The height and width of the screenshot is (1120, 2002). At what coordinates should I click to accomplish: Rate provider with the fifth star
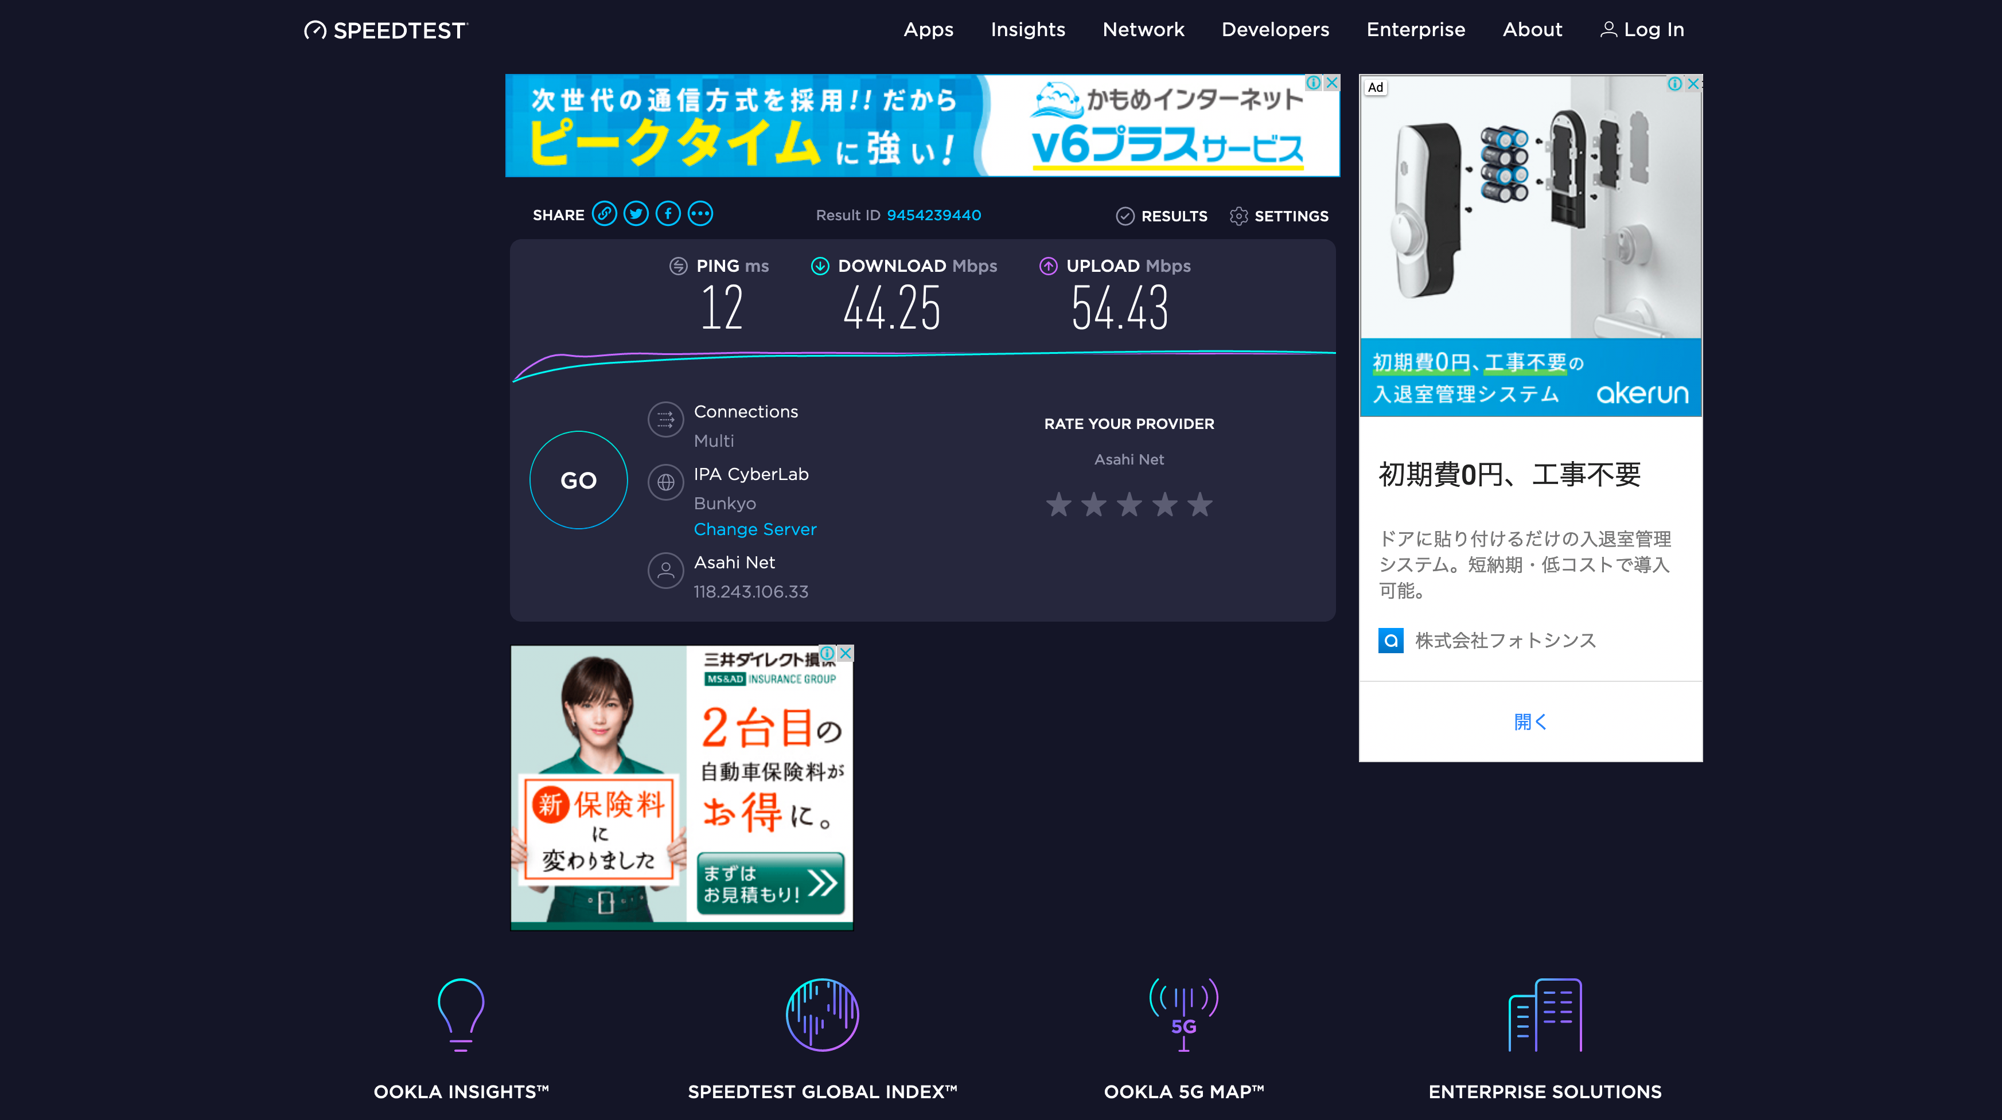click(x=1200, y=505)
